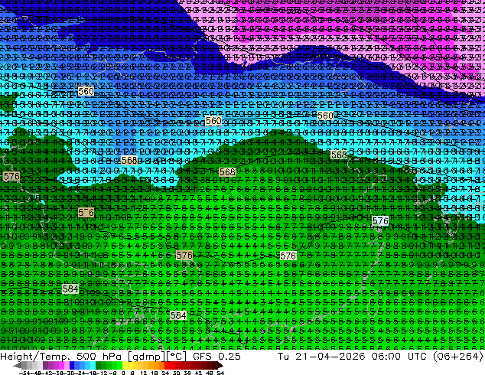Pick the yellow swatch in the legend
Screen dimensions: 485x375
tap(125, 366)
